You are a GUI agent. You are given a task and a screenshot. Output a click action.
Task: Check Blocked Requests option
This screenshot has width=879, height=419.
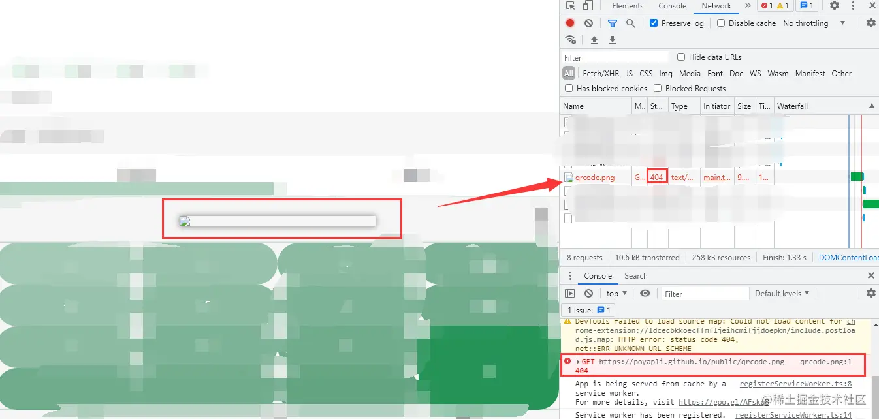point(658,88)
